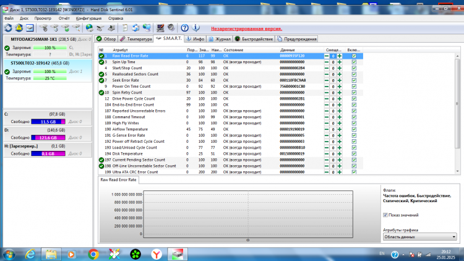Click the D: free space 123,6 GB bar
This screenshot has width=464, height=261.
click(x=48, y=137)
